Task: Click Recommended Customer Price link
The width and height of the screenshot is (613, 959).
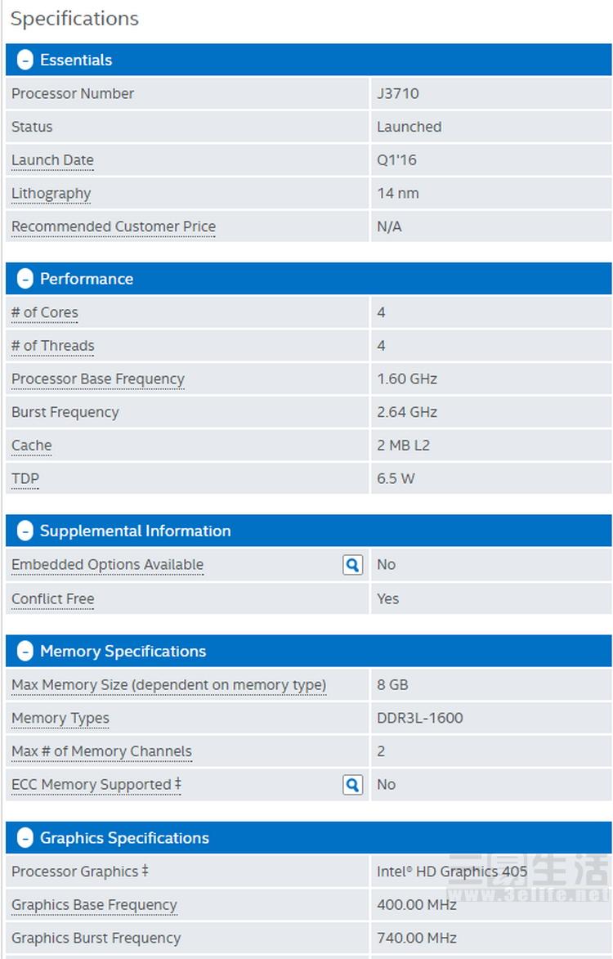Action: [x=114, y=227]
